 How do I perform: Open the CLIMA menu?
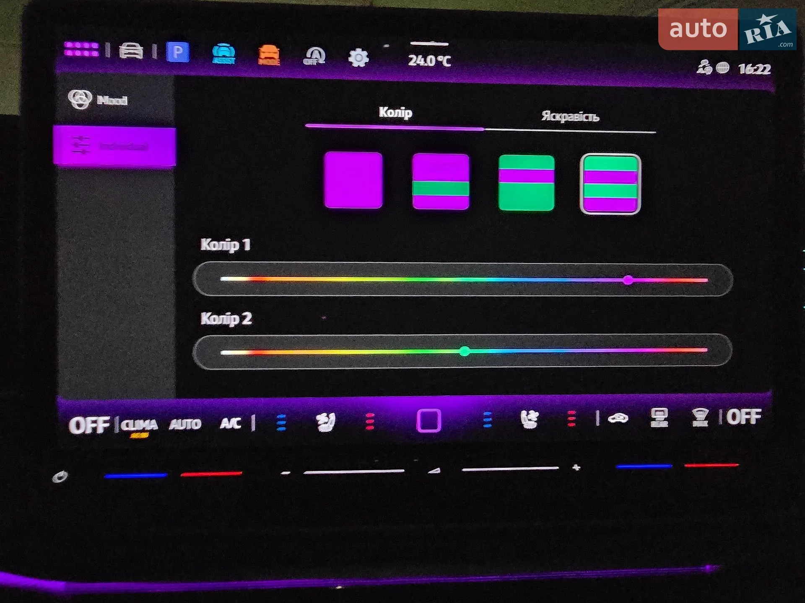[139, 426]
